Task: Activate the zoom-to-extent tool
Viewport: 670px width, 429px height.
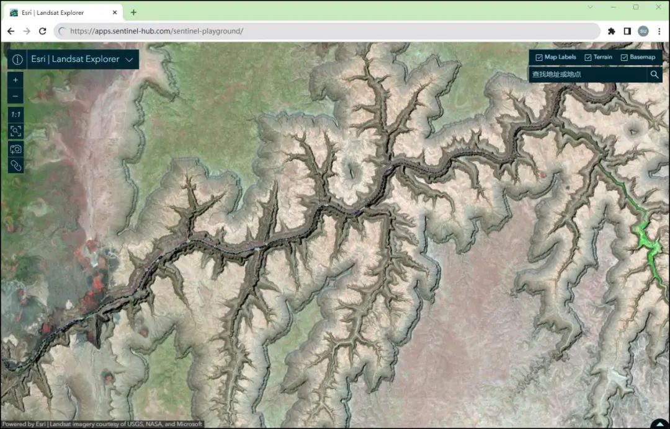Action: [x=15, y=131]
